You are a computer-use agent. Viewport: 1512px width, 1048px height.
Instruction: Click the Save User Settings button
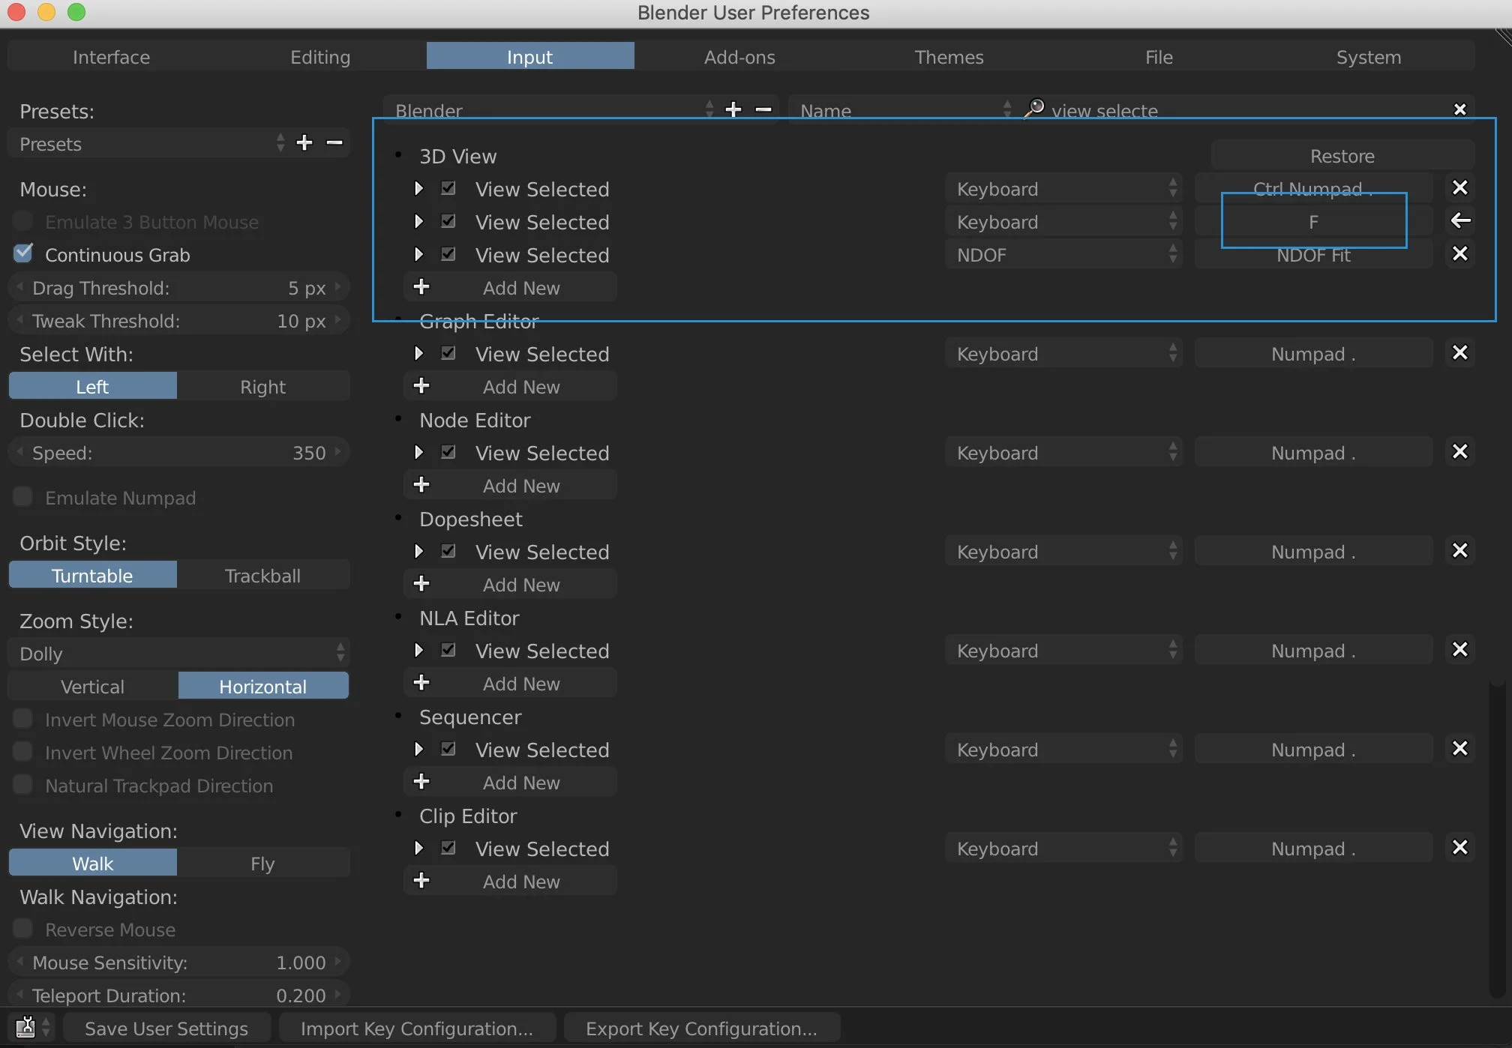pyautogui.click(x=166, y=1028)
